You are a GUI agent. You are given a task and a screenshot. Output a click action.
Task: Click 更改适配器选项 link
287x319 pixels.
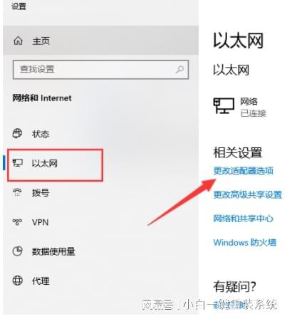tap(244, 171)
